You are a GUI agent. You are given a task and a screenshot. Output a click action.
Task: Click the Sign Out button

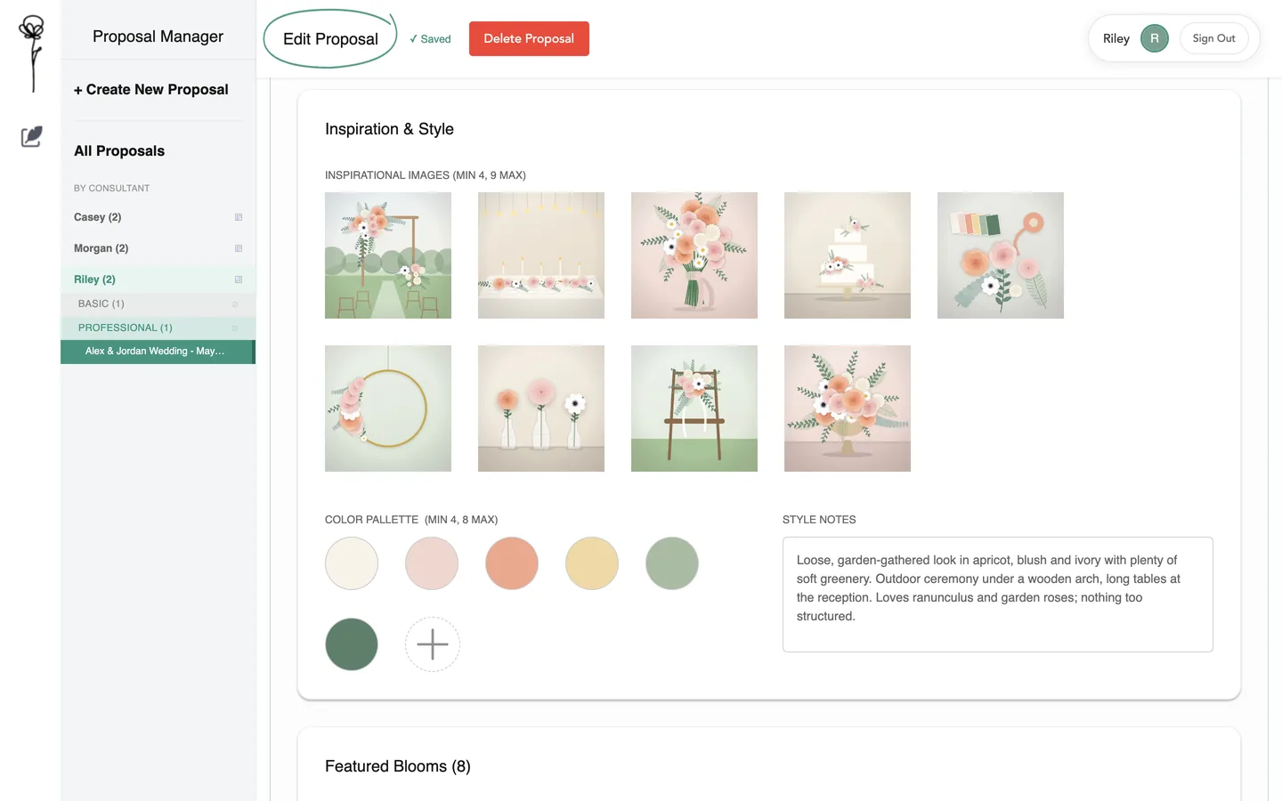tap(1213, 38)
